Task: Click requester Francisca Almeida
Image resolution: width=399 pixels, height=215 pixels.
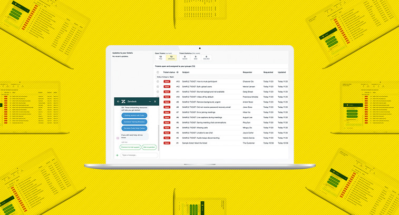Action: click(250, 97)
